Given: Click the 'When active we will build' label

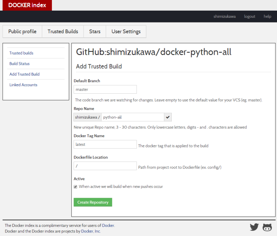Looking at the screenshot, I should pos(121,187).
